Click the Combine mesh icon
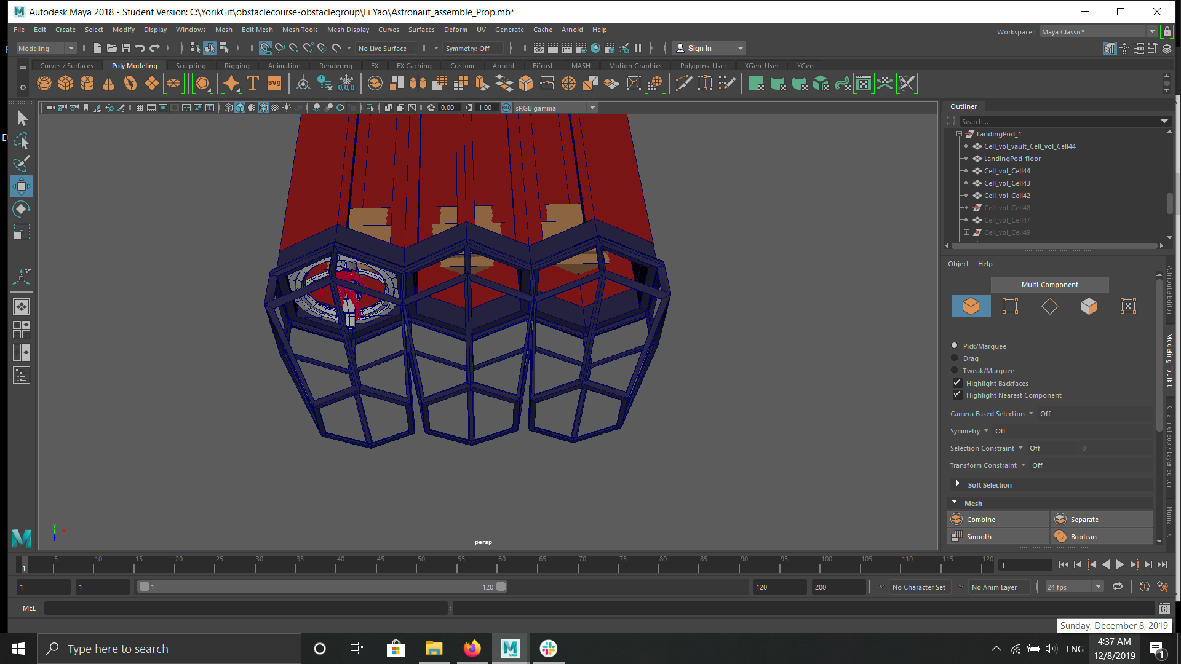 [x=957, y=520]
